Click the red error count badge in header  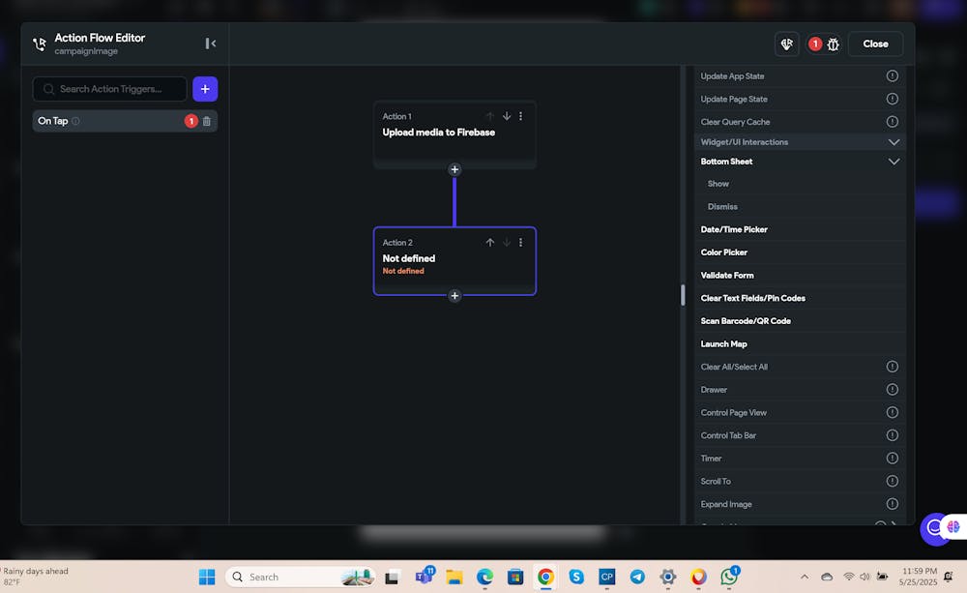coord(814,44)
